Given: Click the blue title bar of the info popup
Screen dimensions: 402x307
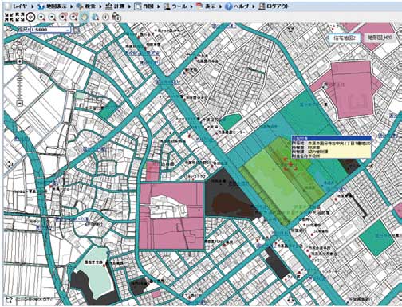Looking at the screenshot, I should (331, 138).
